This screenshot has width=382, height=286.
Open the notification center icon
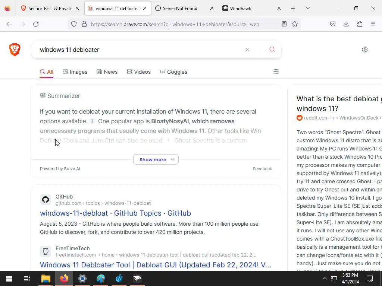370,279
